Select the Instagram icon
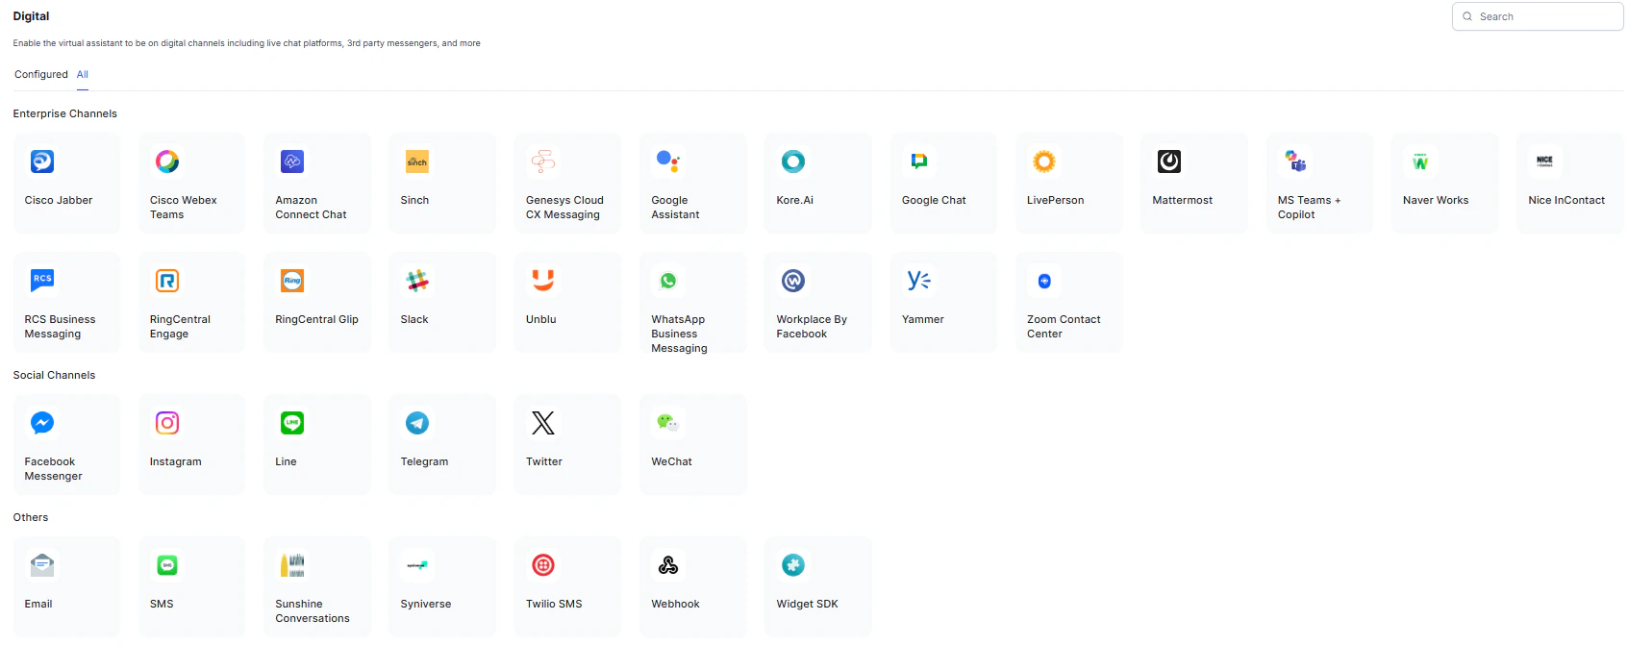 [167, 423]
